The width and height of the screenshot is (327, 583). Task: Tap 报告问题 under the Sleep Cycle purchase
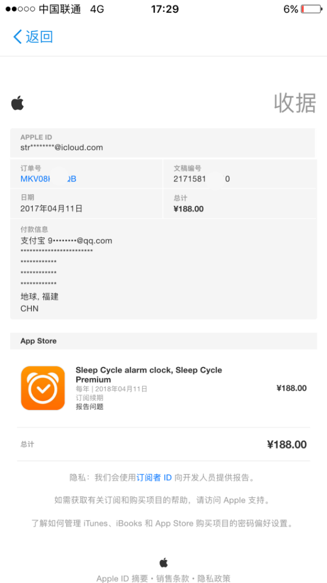point(90,406)
